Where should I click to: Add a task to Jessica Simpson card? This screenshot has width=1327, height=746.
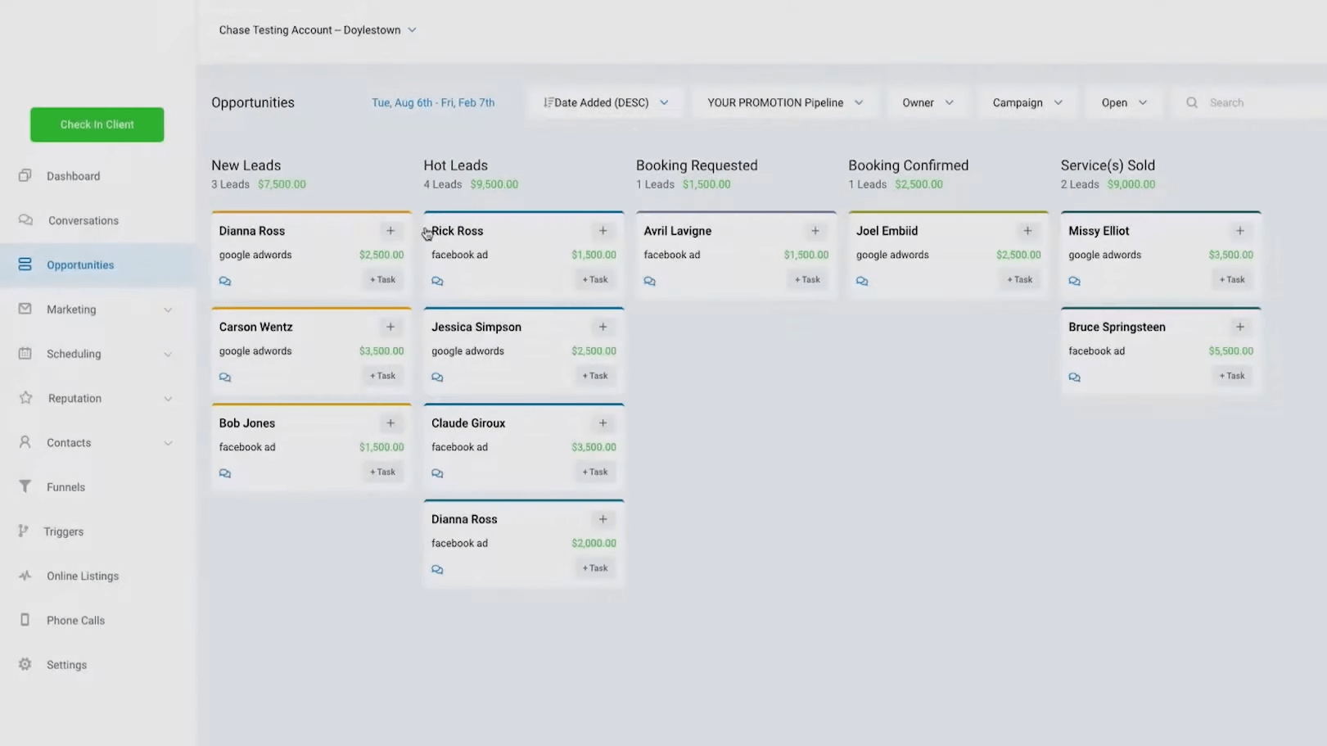point(595,376)
